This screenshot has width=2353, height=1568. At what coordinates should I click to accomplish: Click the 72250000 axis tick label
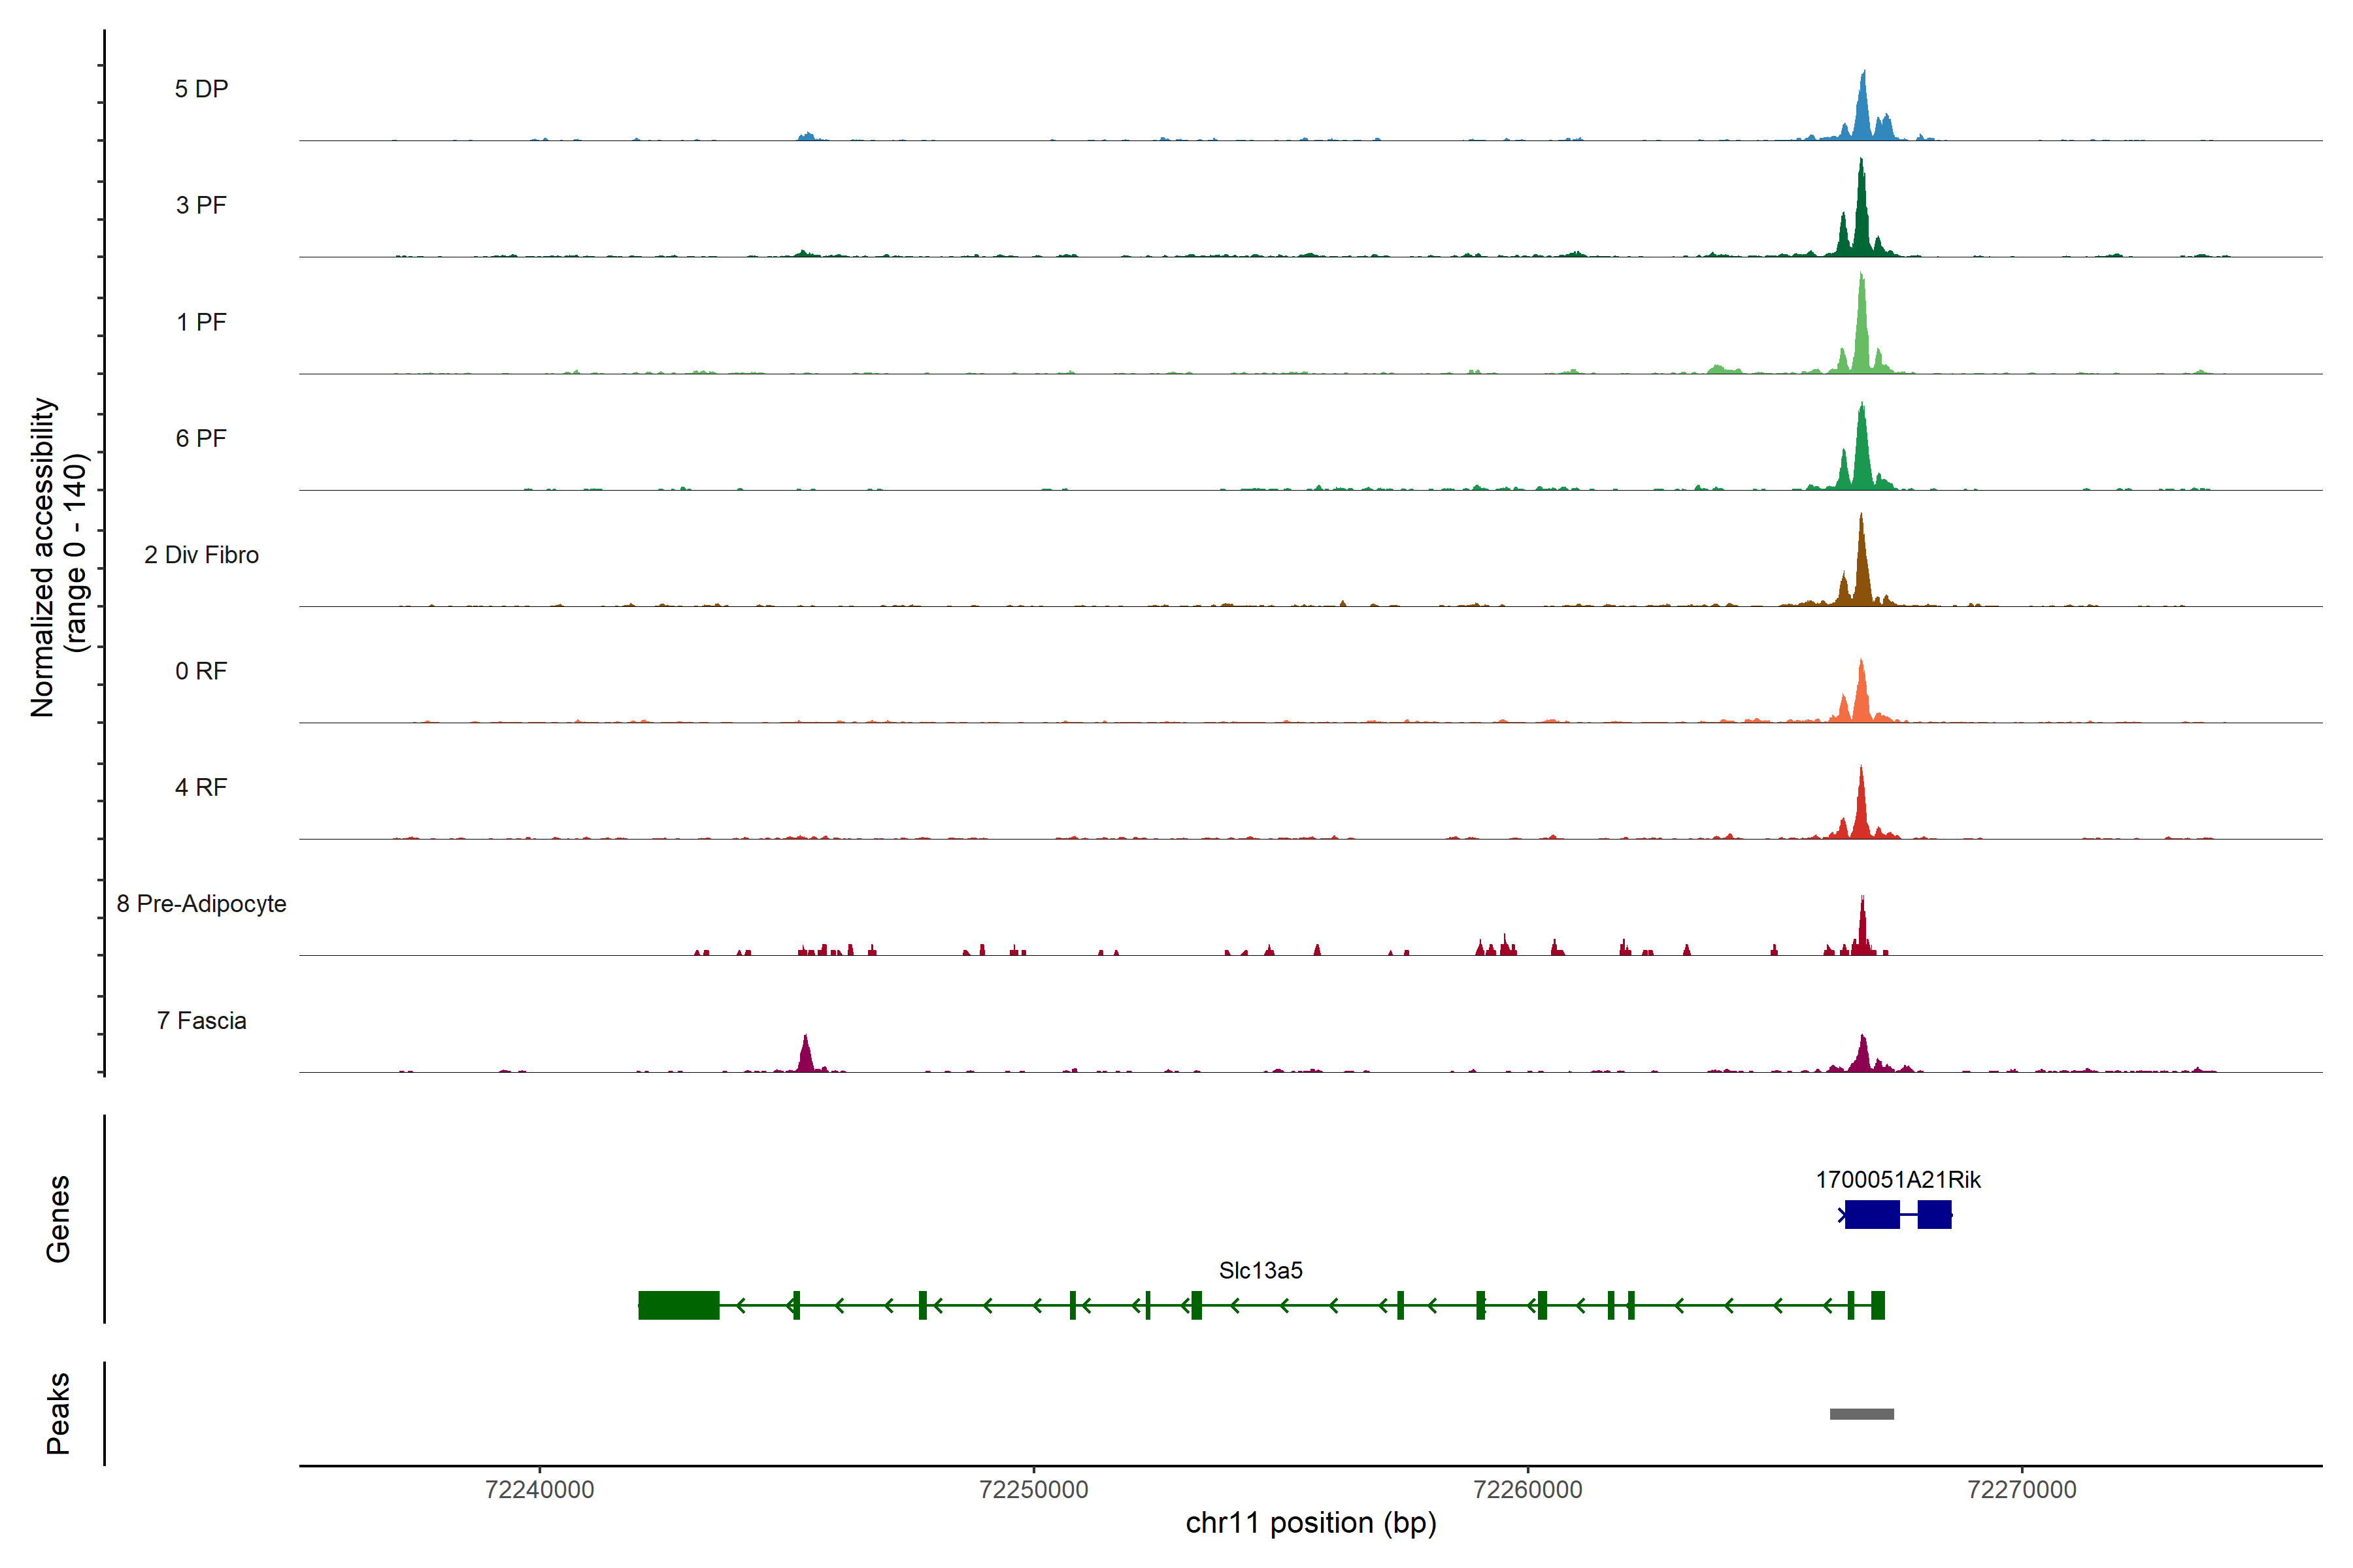(x=1033, y=1489)
